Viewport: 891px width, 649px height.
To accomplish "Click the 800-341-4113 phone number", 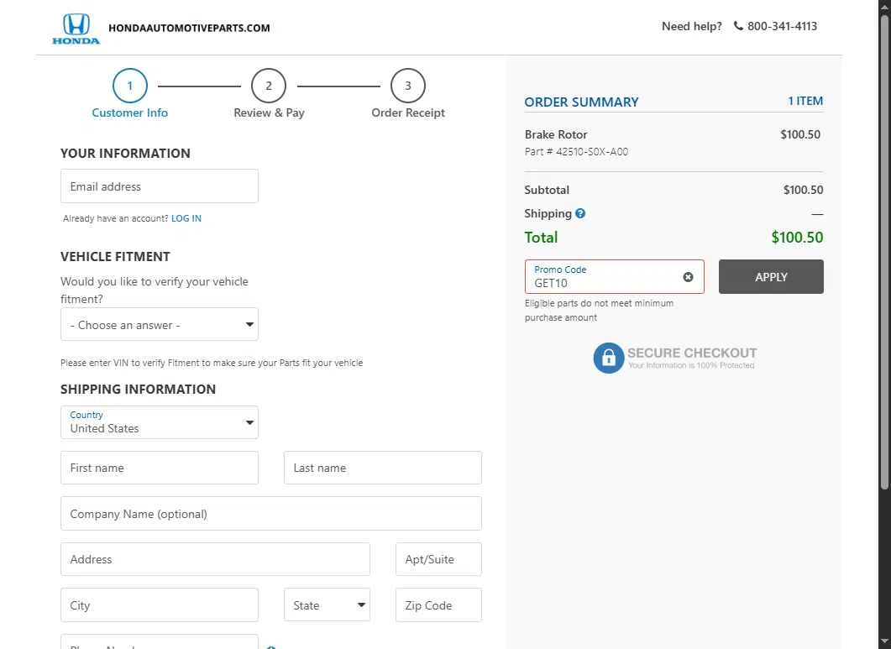I will click(x=782, y=26).
